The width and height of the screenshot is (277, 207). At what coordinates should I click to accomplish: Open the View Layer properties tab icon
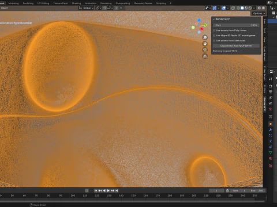271,98
